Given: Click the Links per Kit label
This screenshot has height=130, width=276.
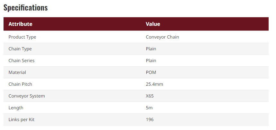Looking at the screenshot, I should click(21, 119).
